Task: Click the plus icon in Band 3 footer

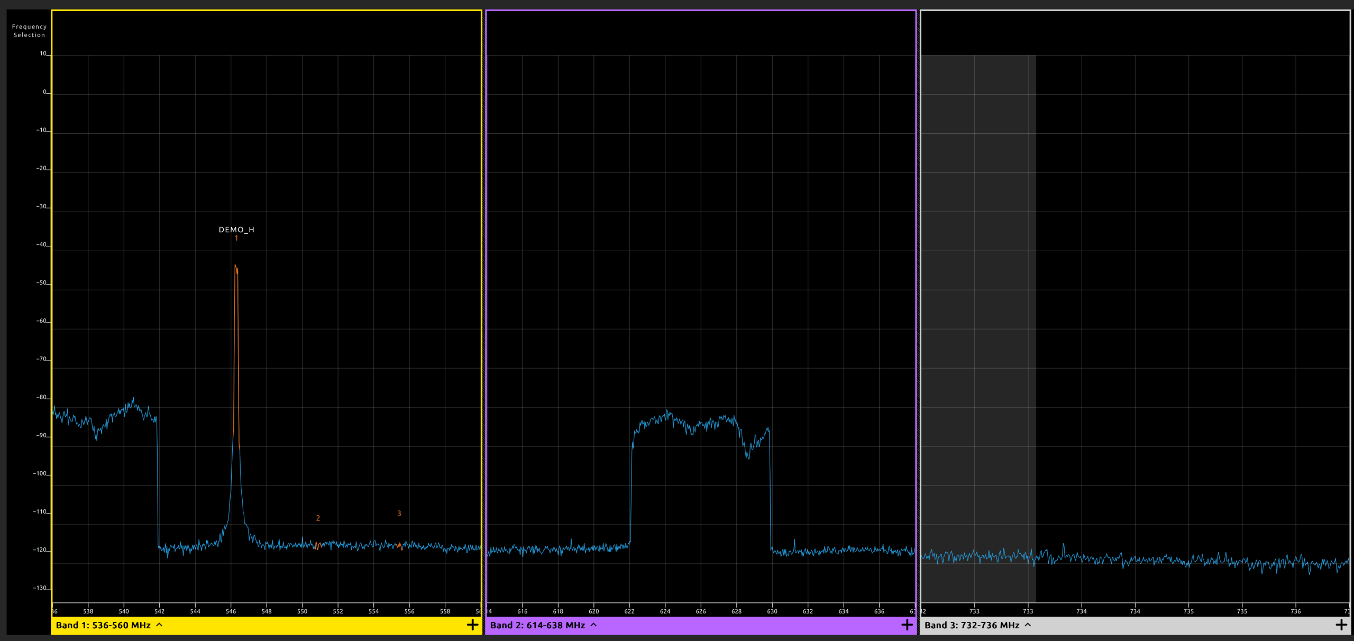Action: point(1341,625)
